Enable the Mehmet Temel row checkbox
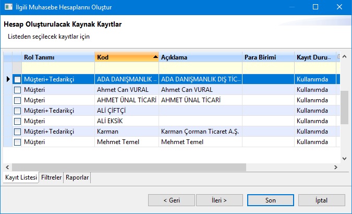 pos(18,142)
